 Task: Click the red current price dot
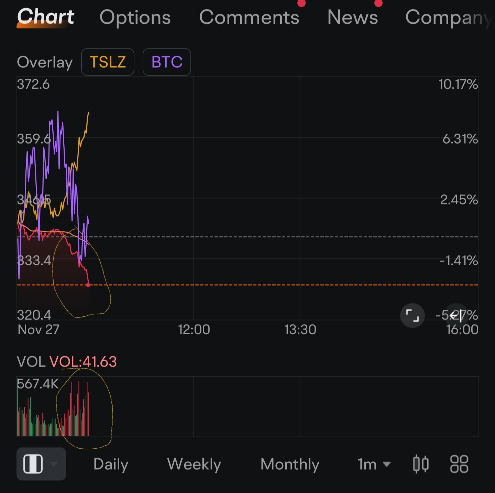88,285
